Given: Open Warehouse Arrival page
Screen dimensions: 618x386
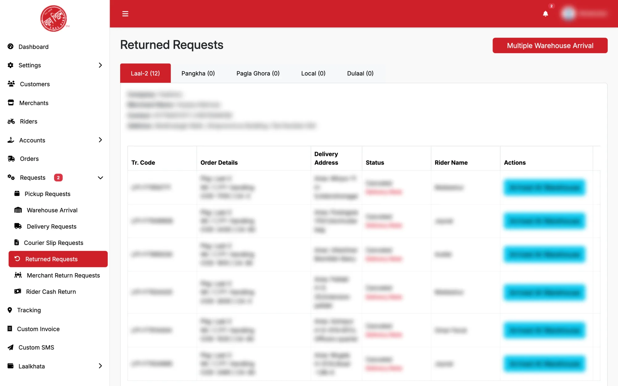Looking at the screenshot, I should point(52,210).
